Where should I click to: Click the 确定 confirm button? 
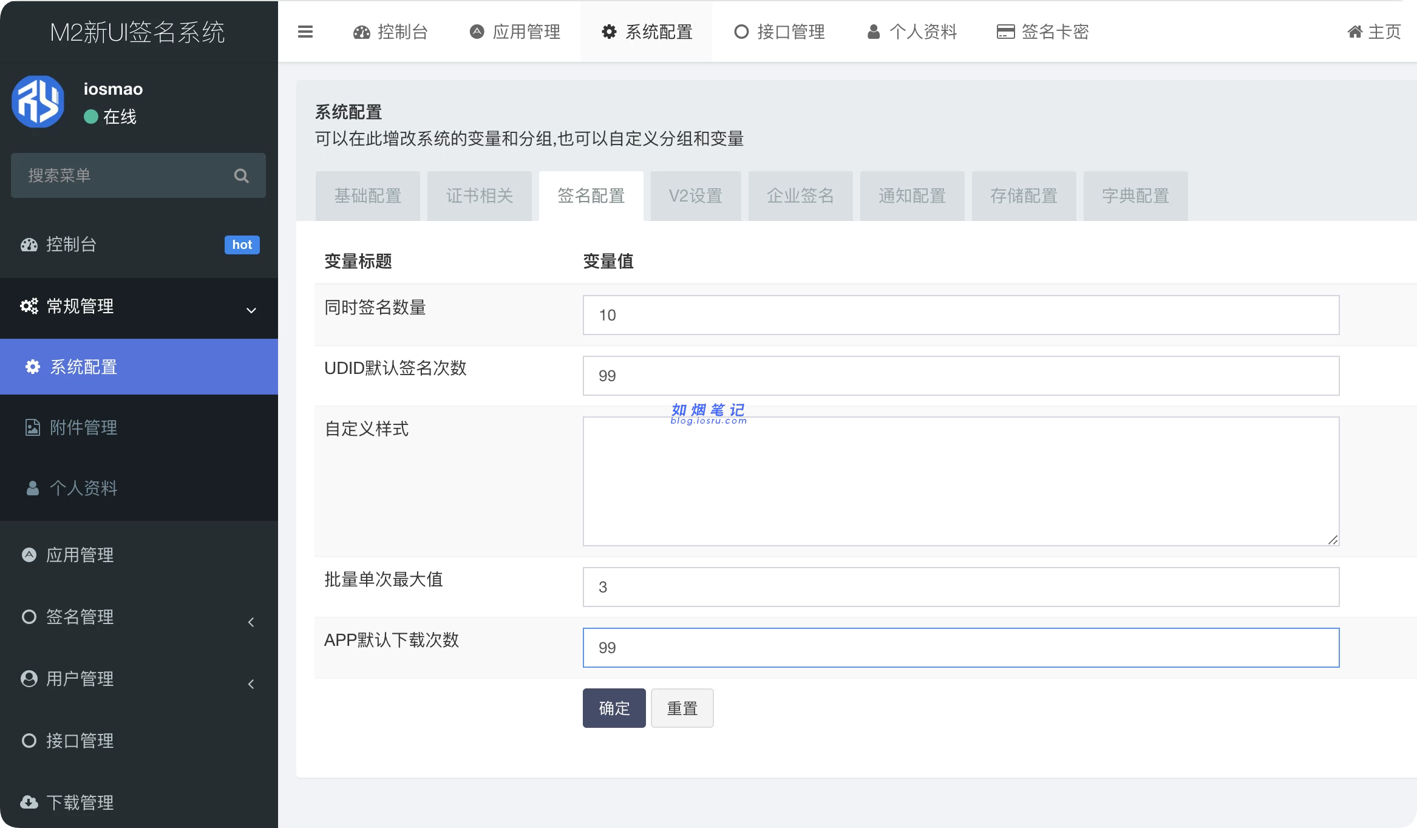(614, 708)
